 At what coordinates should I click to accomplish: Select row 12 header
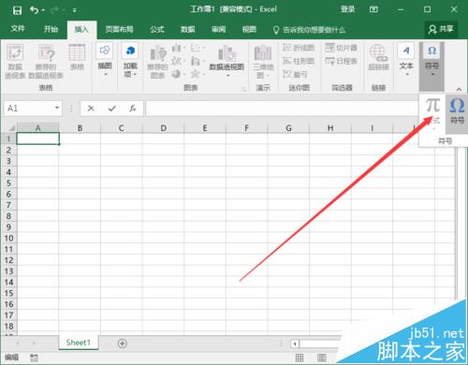tap(8, 260)
